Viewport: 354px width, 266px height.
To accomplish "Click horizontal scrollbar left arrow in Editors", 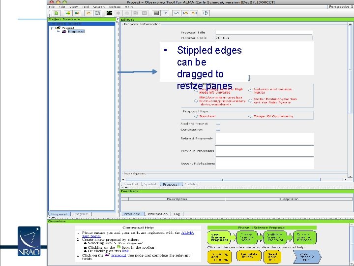I will pos(123,180).
